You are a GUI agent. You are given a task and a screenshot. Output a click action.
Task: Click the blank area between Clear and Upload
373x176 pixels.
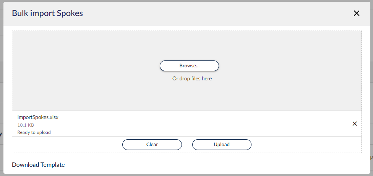tap(187, 145)
